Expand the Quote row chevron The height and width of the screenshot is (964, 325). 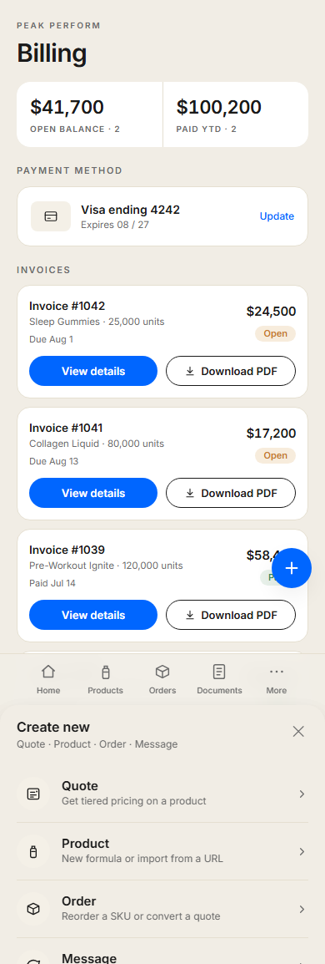click(x=302, y=794)
